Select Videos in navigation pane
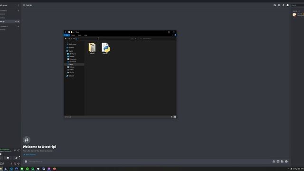 point(71,70)
